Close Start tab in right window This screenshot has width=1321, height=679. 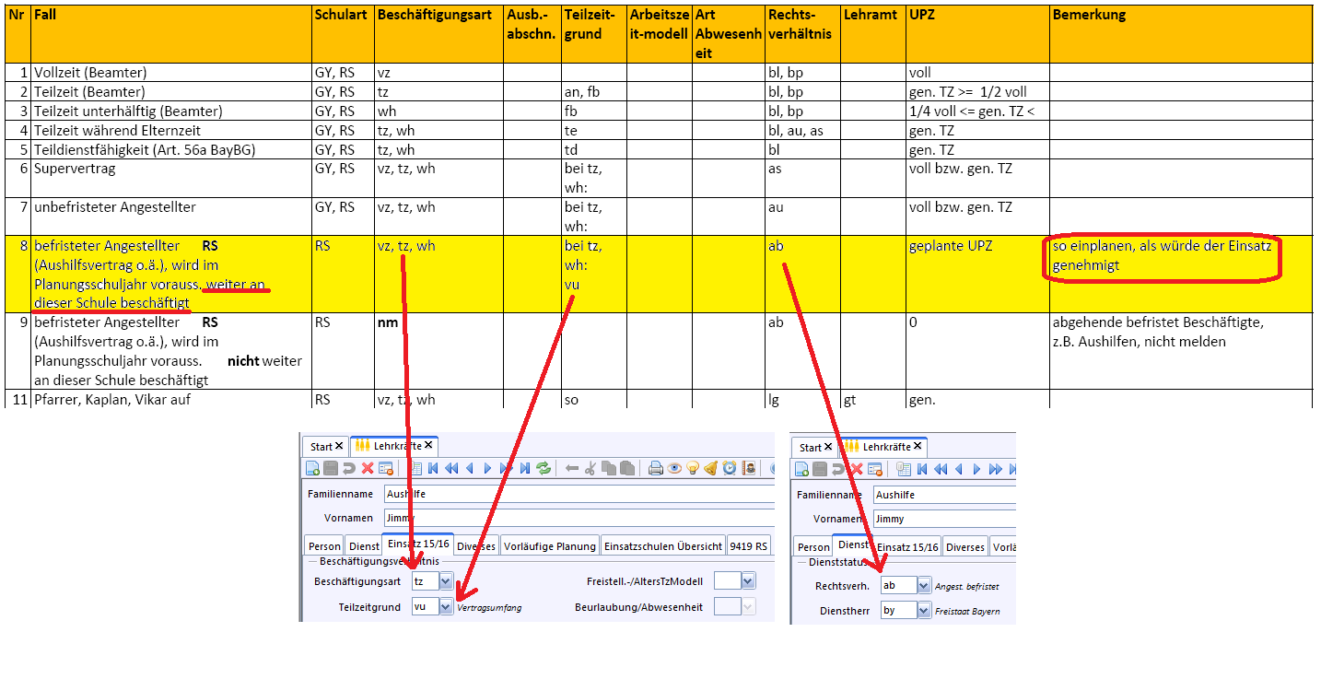coord(828,446)
